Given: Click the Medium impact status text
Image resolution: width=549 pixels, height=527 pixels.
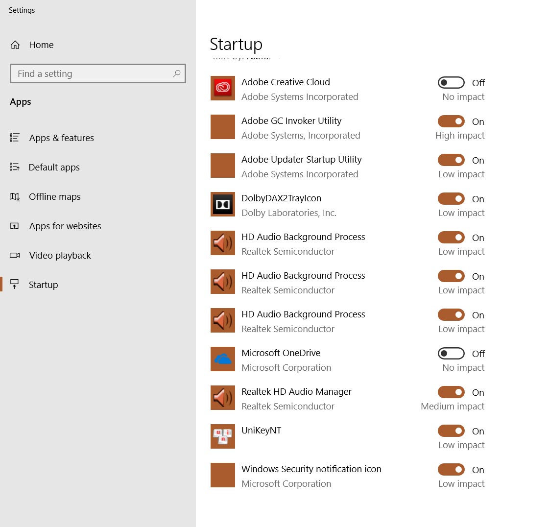Looking at the screenshot, I should click(453, 406).
